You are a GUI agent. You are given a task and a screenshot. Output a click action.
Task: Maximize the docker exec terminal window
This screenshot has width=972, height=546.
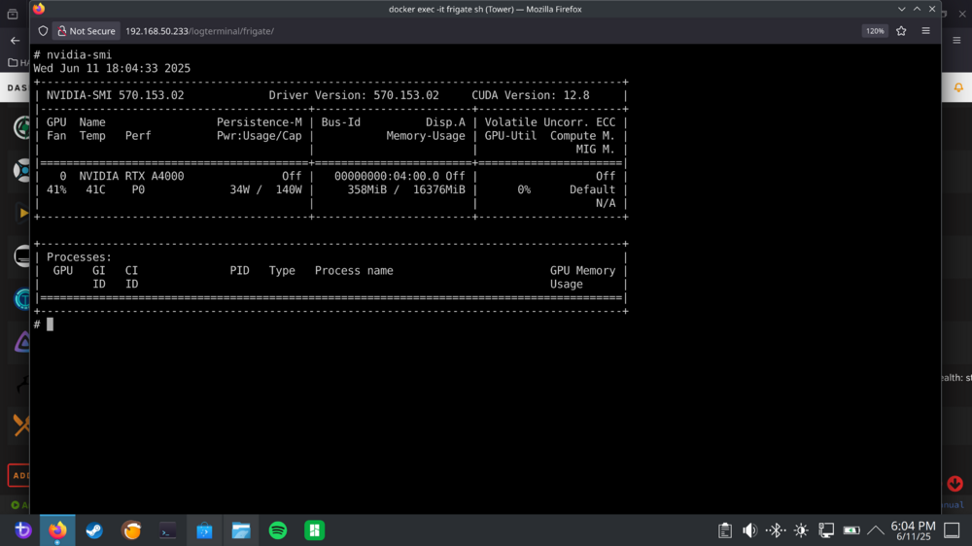(917, 10)
